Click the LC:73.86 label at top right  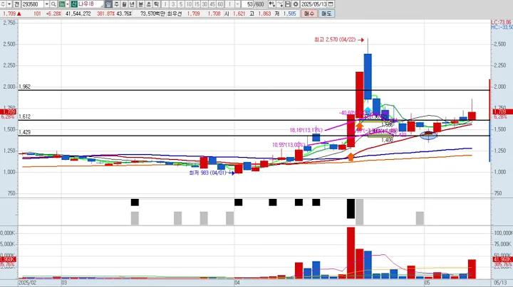click(x=501, y=22)
